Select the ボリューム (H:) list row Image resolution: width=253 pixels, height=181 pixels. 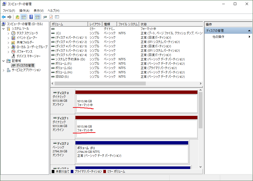[x=126, y=72]
